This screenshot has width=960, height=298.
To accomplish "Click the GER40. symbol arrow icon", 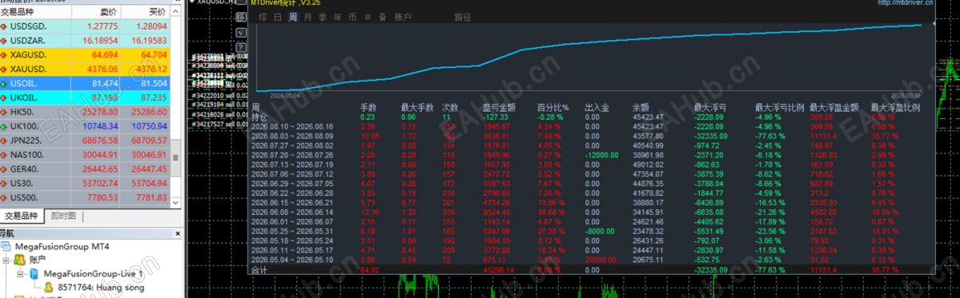I will (x=4, y=169).
